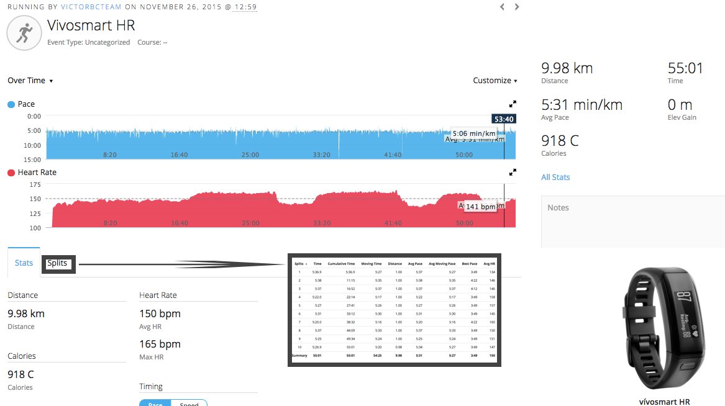The height and width of the screenshot is (406, 725).
Task: Click the 141 bpm heart rate tooltip
Action: click(481, 207)
